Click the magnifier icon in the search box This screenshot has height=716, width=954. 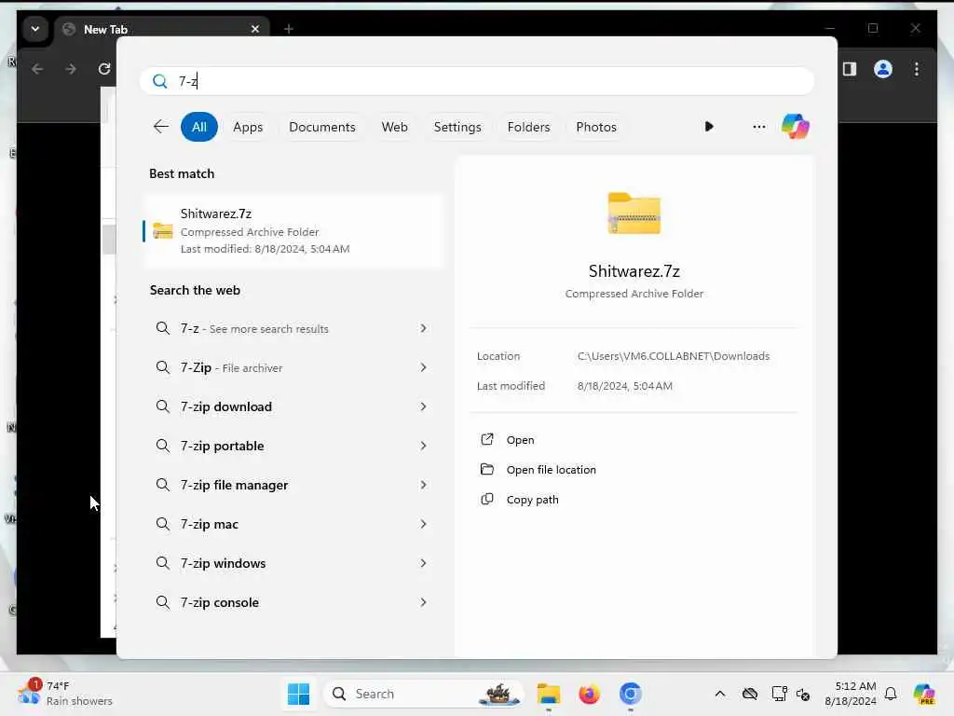pyautogui.click(x=160, y=81)
